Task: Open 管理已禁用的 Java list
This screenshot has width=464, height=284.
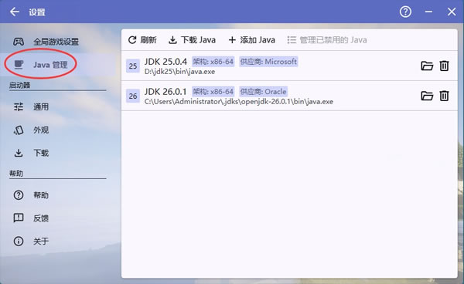Action: (x=327, y=40)
